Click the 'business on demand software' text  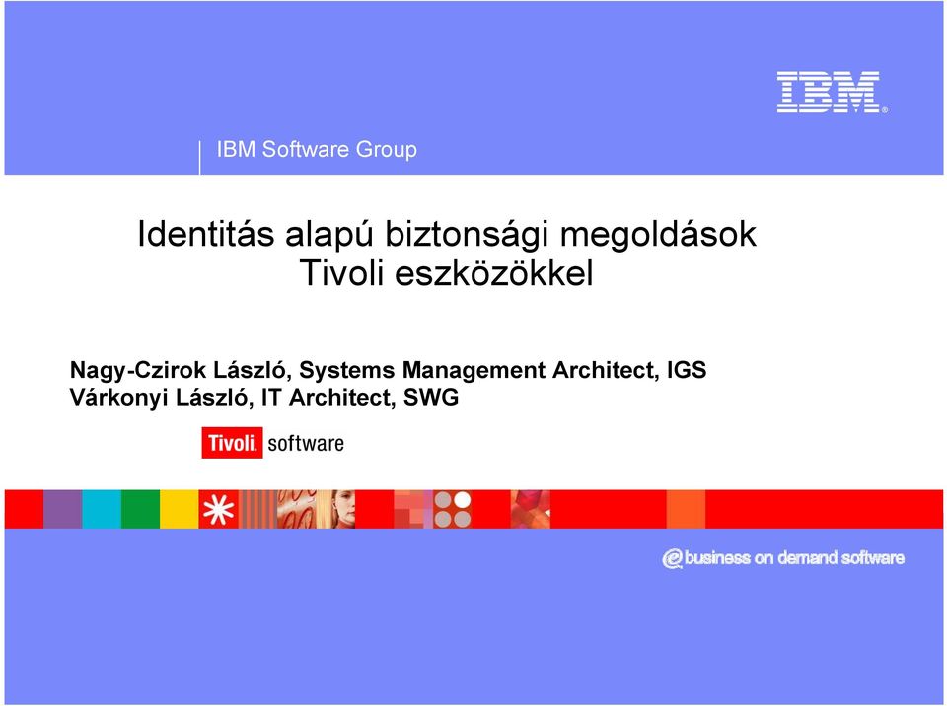(x=794, y=557)
